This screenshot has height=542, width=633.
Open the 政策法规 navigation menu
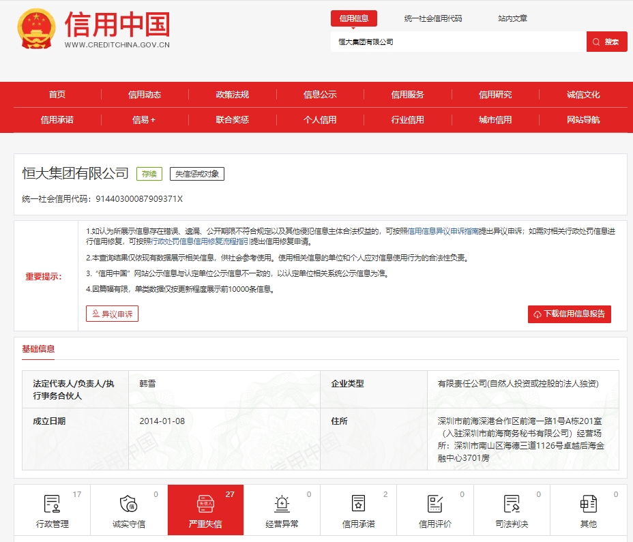pyautogui.click(x=232, y=95)
